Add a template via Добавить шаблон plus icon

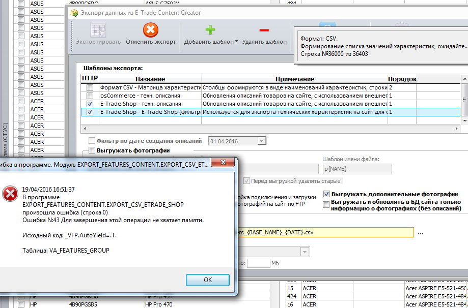point(210,30)
